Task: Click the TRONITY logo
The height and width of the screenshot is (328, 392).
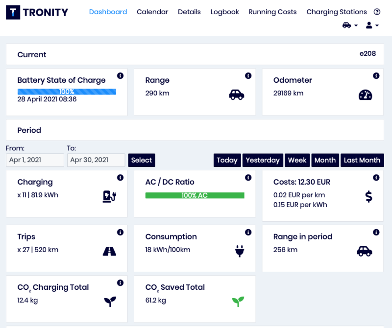Action: click(x=37, y=12)
